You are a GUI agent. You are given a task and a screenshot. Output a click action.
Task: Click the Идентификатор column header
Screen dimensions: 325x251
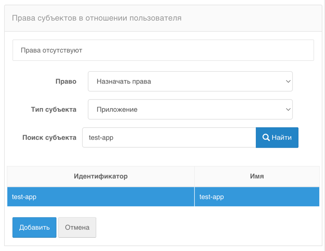[101, 176]
